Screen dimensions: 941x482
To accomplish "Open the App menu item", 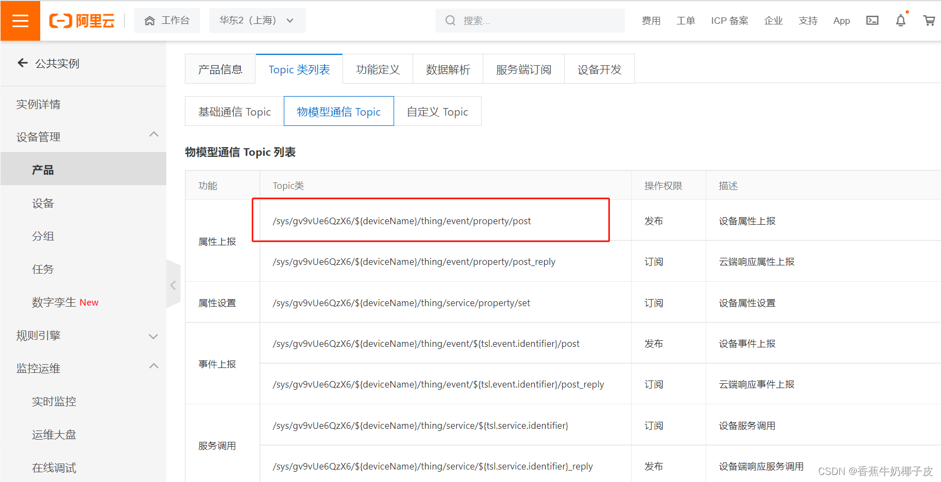I will [842, 21].
